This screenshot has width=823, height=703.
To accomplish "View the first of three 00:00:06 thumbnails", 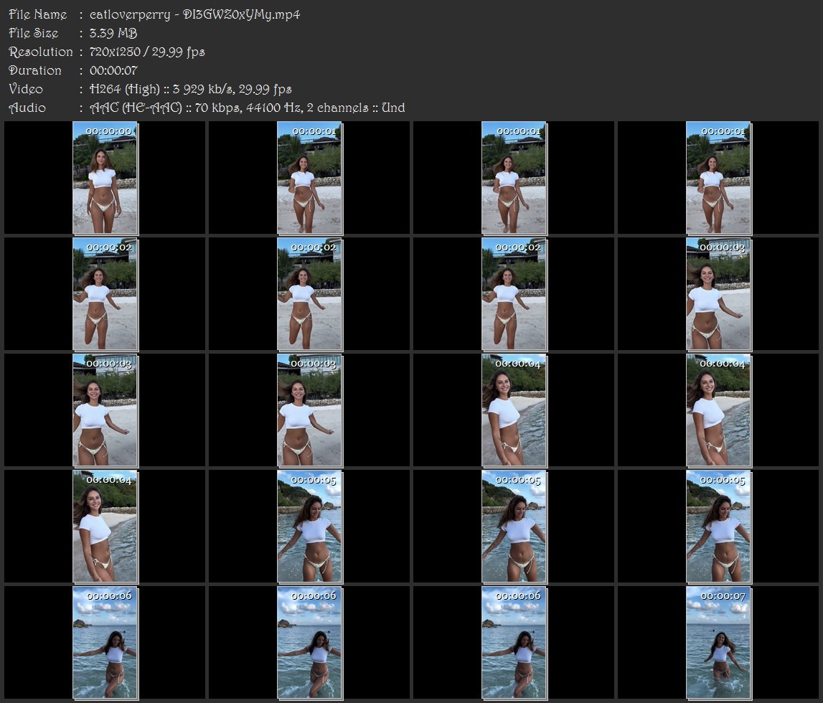I will click(x=105, y=643).
